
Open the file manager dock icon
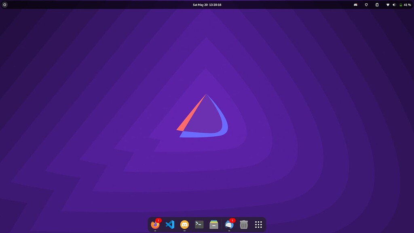pos(213,225)
